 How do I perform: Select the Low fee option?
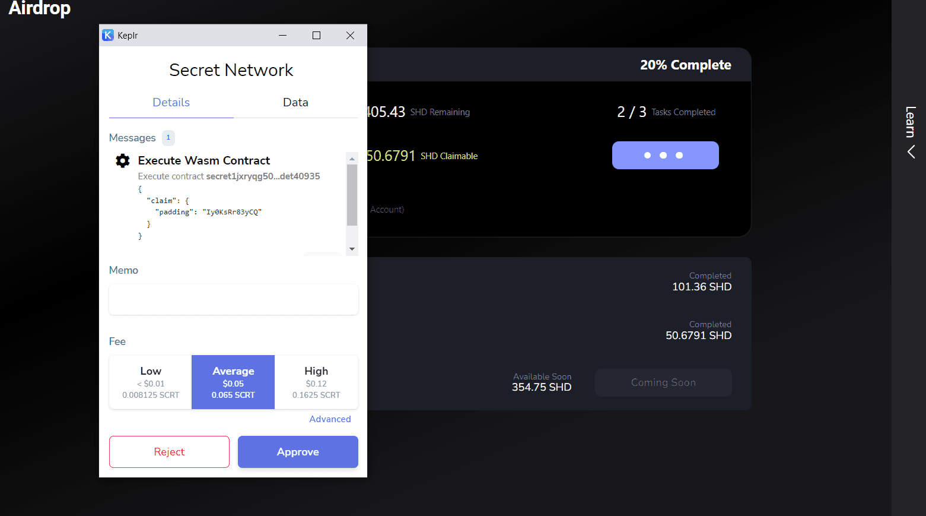[151, 382]
